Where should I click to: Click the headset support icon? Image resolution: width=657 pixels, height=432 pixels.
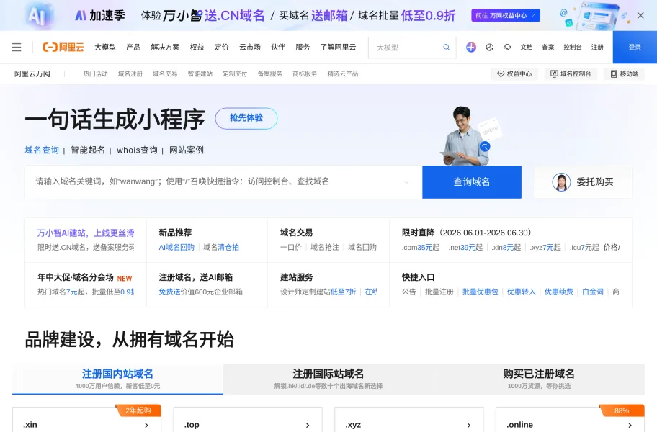[507, 48]
